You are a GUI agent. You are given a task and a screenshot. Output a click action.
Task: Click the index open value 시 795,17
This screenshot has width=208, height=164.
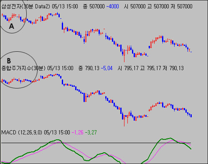128,68
